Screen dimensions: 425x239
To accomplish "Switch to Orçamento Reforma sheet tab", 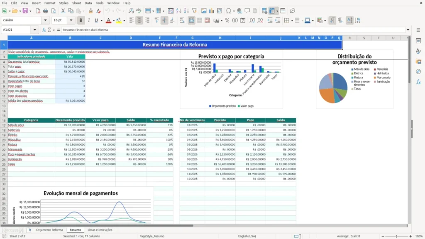I will tap(50, 230).
